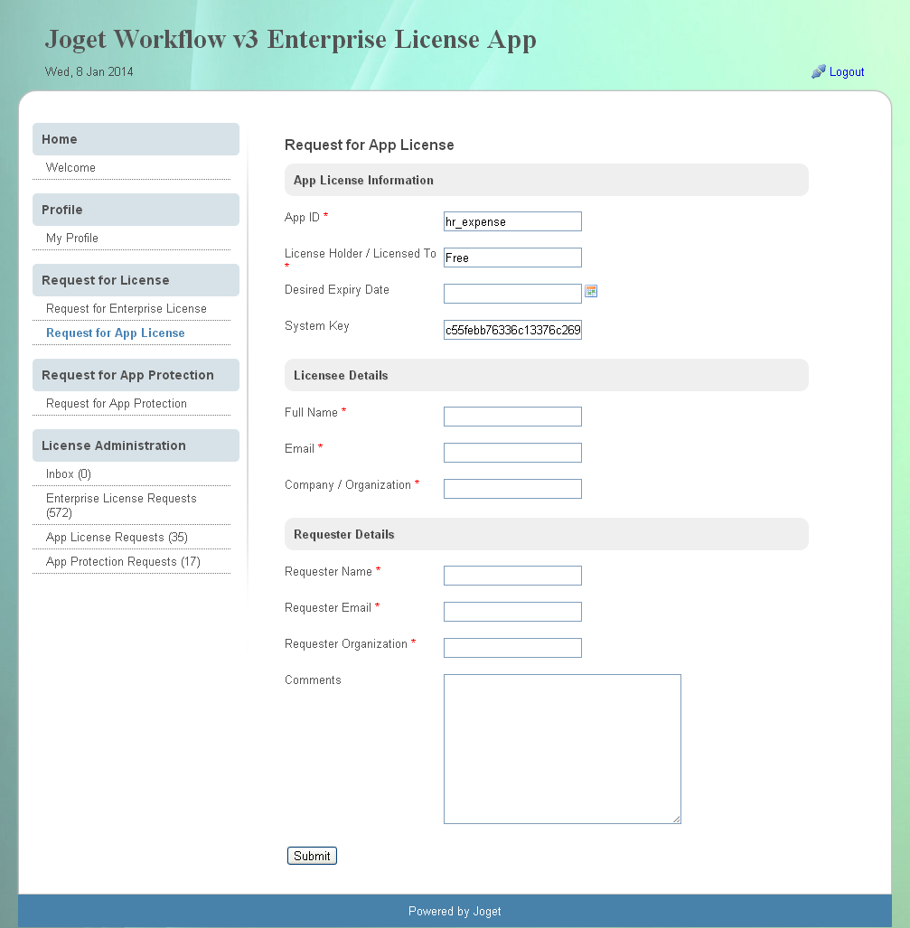
Task: Grab the Comments textarea resize handle
Action: [x=676, y=819]
